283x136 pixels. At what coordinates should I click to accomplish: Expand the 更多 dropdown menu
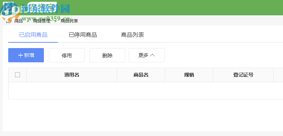click(x=147, y=55)
